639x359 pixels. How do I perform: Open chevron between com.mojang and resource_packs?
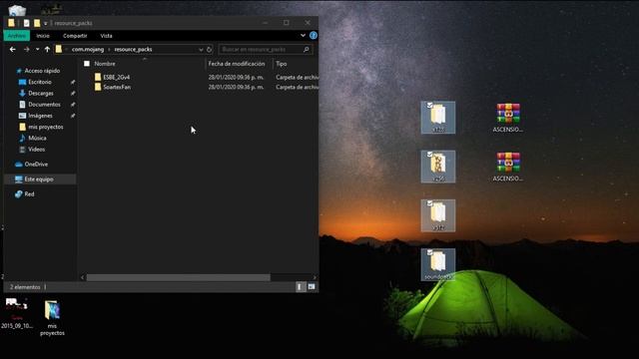click(x=109, y=49)
